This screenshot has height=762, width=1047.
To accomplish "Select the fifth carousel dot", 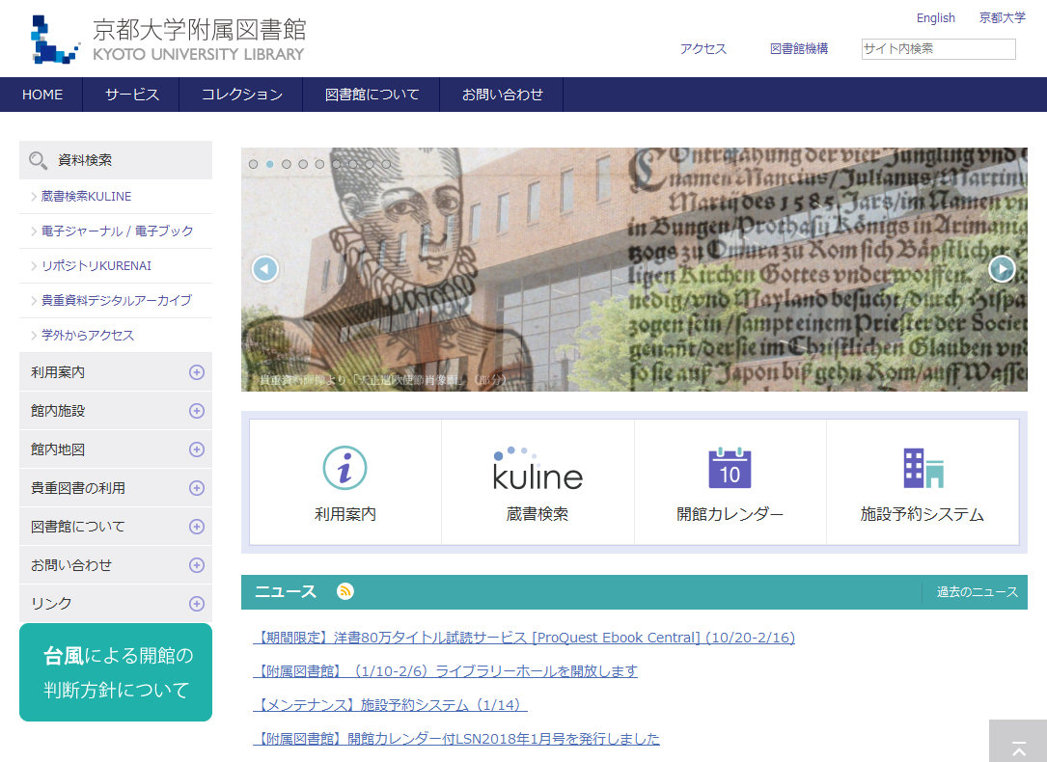I will point(319,164).
